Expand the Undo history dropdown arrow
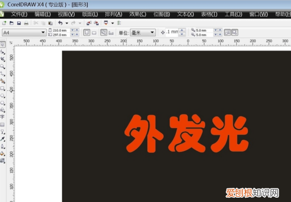Screen dimensions: 291x202 (66, 23)
